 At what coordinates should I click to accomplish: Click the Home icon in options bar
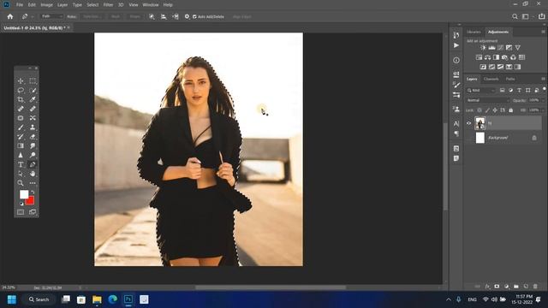(10, 16)
